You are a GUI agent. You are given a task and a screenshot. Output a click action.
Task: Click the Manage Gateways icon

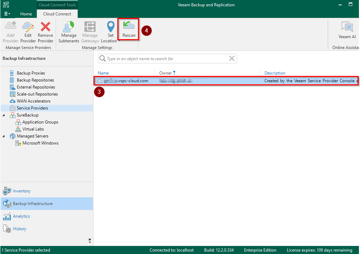click(90, 27)
